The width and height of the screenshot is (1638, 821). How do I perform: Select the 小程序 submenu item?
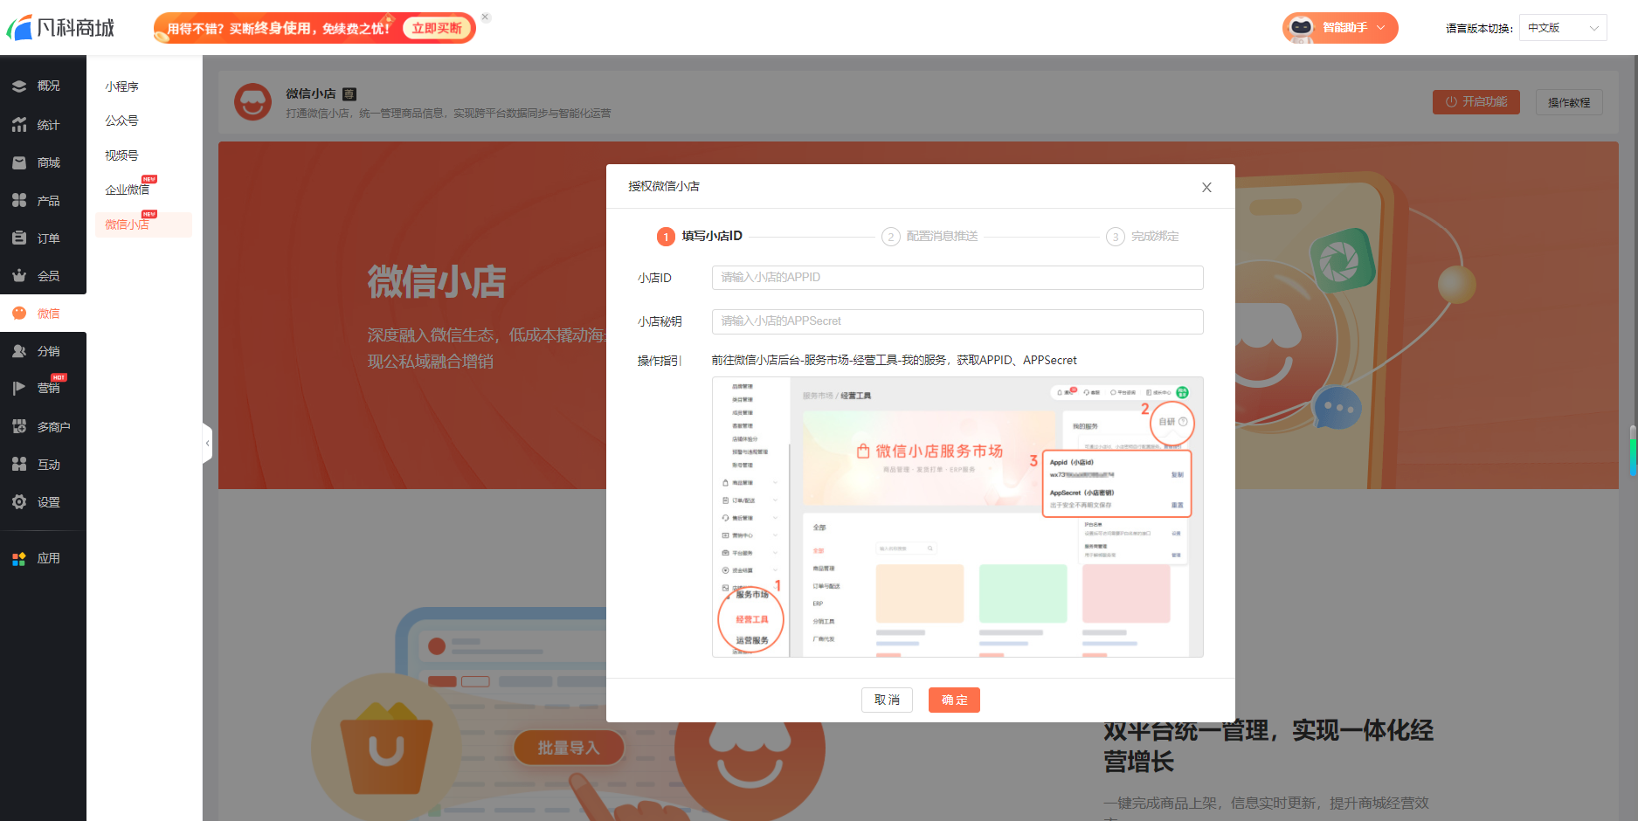coord(121,86)
